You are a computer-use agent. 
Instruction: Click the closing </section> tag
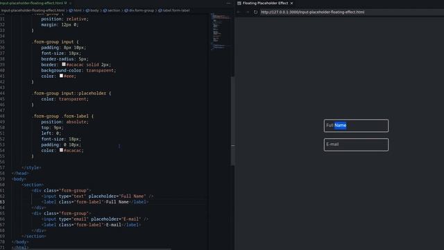[34, 236]
